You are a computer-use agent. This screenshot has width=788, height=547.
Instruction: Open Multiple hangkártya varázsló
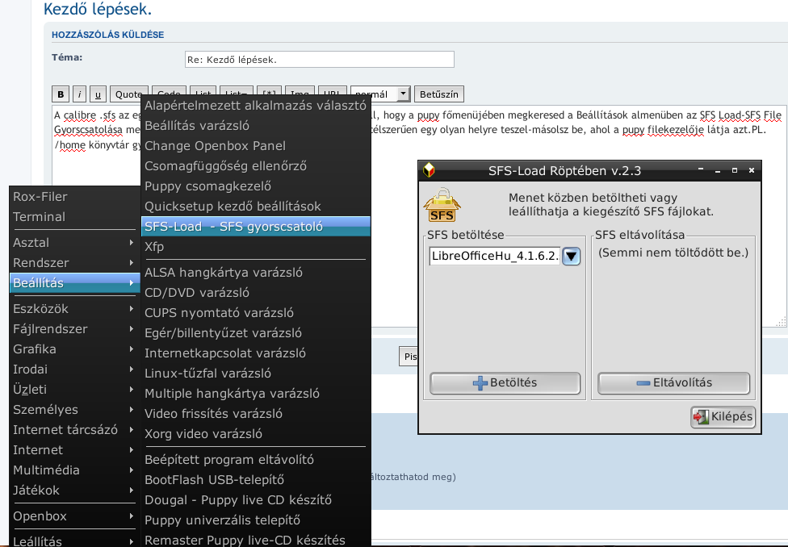[x=256, y=393]
